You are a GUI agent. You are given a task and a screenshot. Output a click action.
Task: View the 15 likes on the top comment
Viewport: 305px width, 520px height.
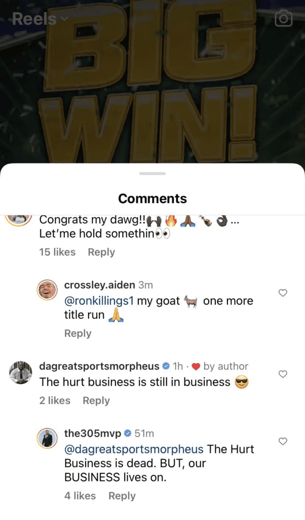pos(57,252)
